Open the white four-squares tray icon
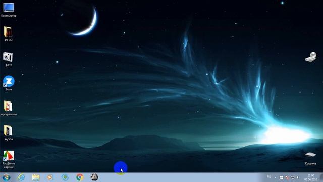The height and width of the screenshot is (182, 323). 281,177
